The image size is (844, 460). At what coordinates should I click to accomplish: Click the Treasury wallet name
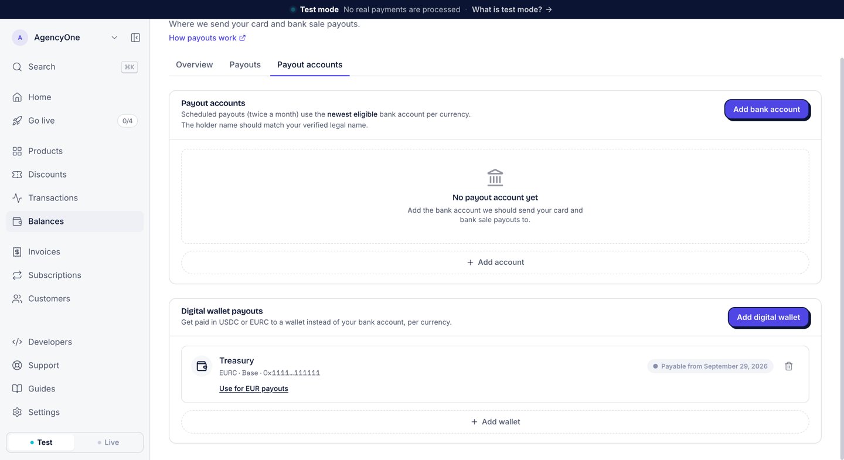click(x=236, y=361)
